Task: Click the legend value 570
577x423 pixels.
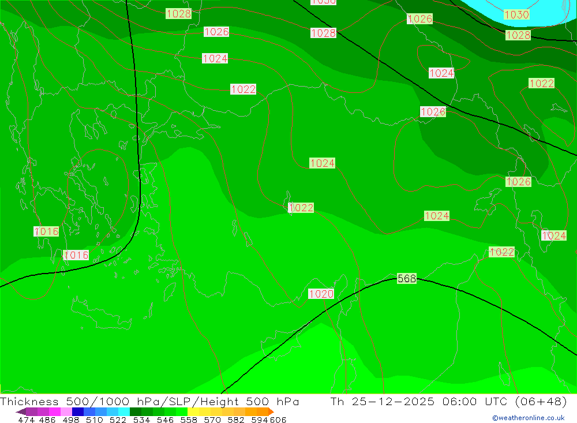Action: [x=212, y=420]
